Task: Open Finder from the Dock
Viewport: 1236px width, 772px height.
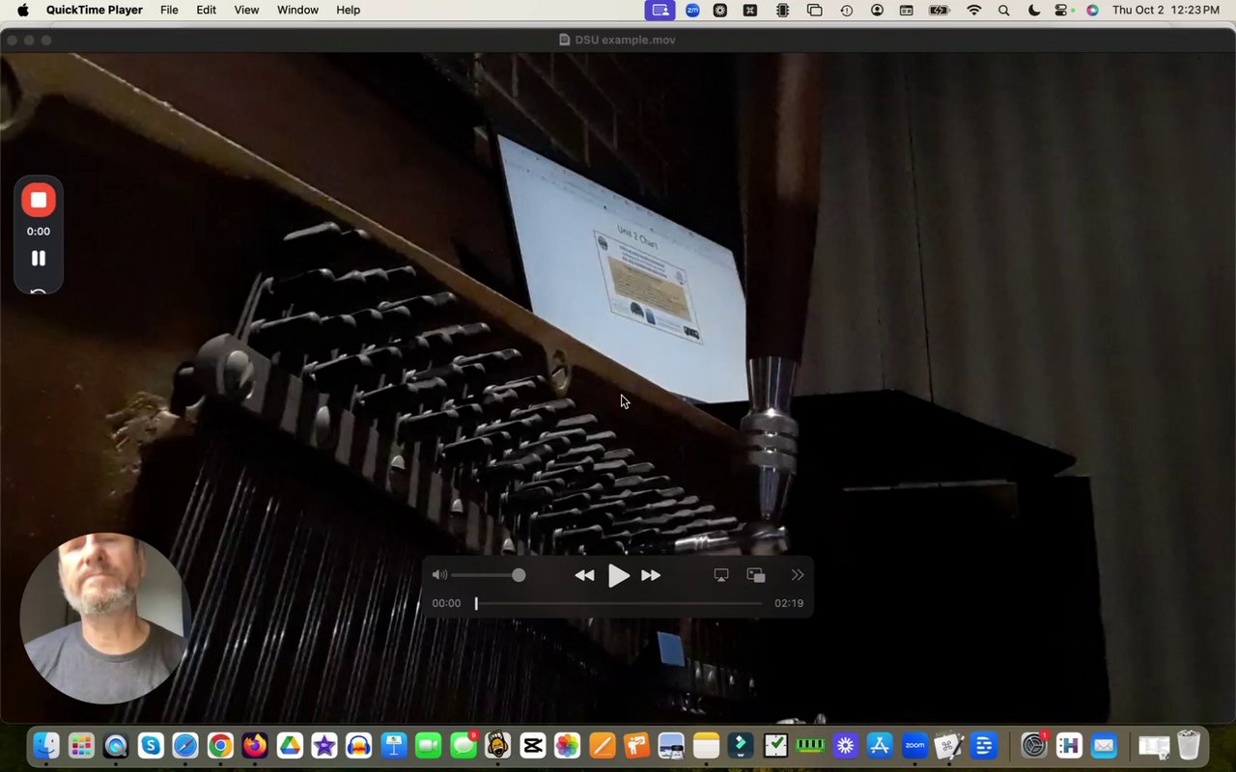Action: [x=45, y=745]
